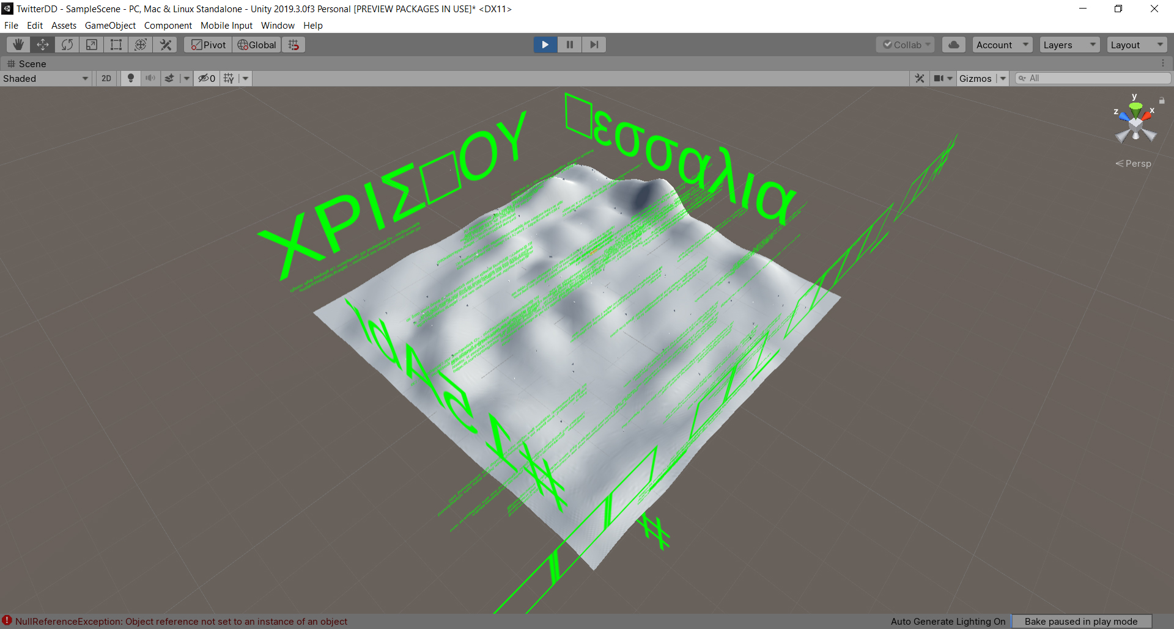This screenshot has height=629, width=1174.
Task: Toggle Pivot/Center handle position
Action: tap(209, 45)
